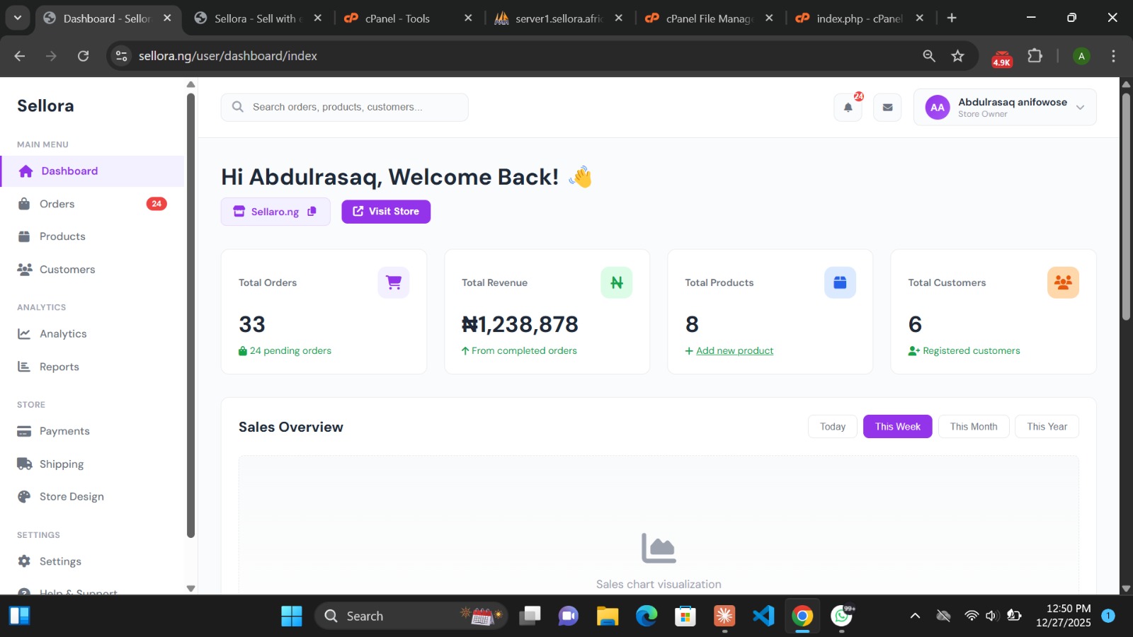This screenshot has height=637, width=1133.
Task: Switch sales overview to This Year
Action: [x=1047, y=427]
